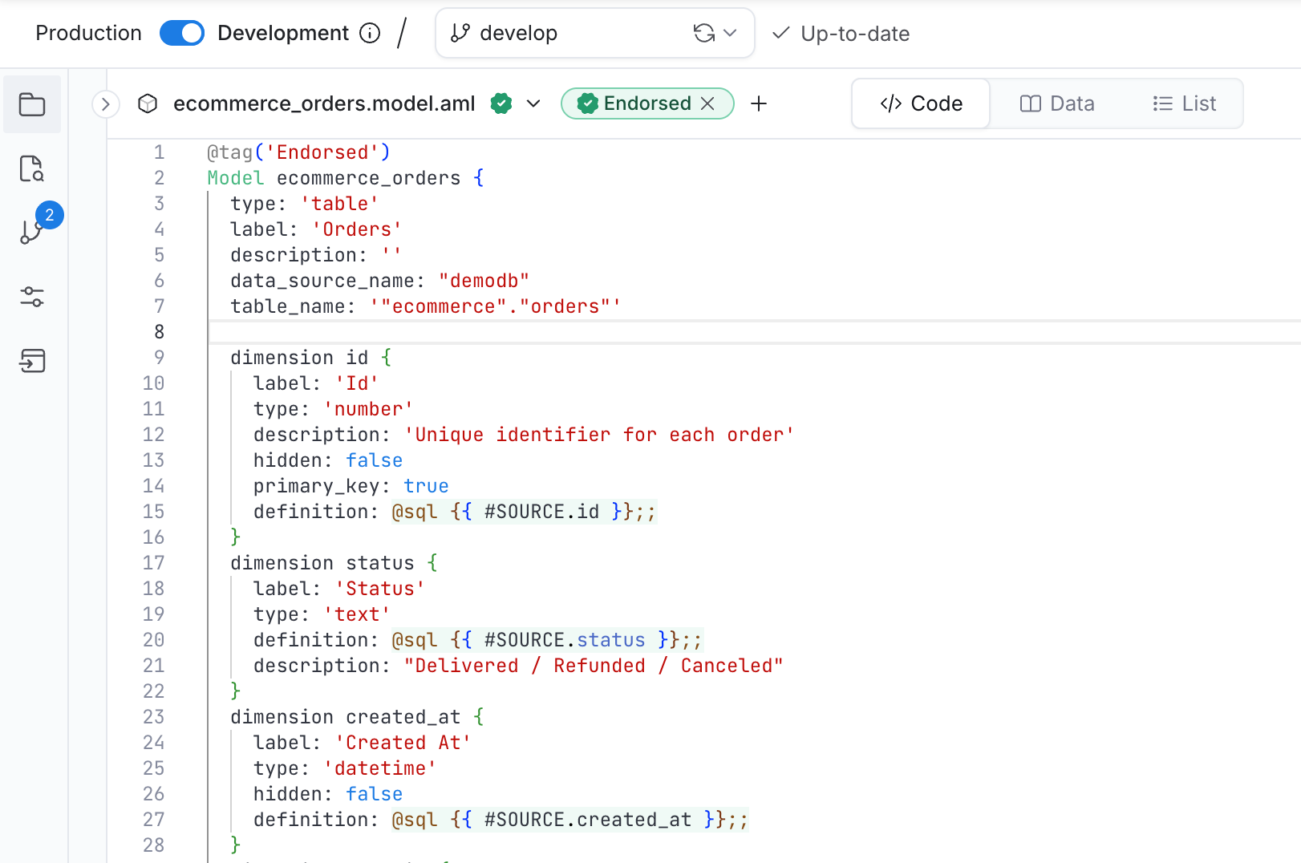Click the Endorsed tag chip
1301x863 pixels.
pyautogui.click(x=647, y=103)
